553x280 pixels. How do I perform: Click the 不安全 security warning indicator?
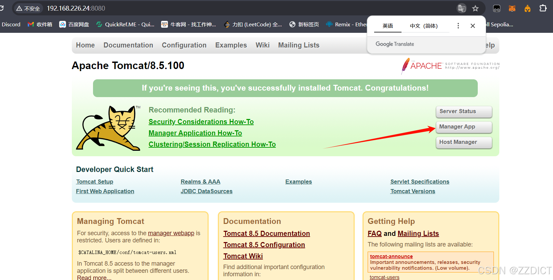28,8
